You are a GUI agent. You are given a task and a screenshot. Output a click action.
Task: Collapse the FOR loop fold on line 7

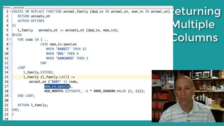tap(10, 40)
